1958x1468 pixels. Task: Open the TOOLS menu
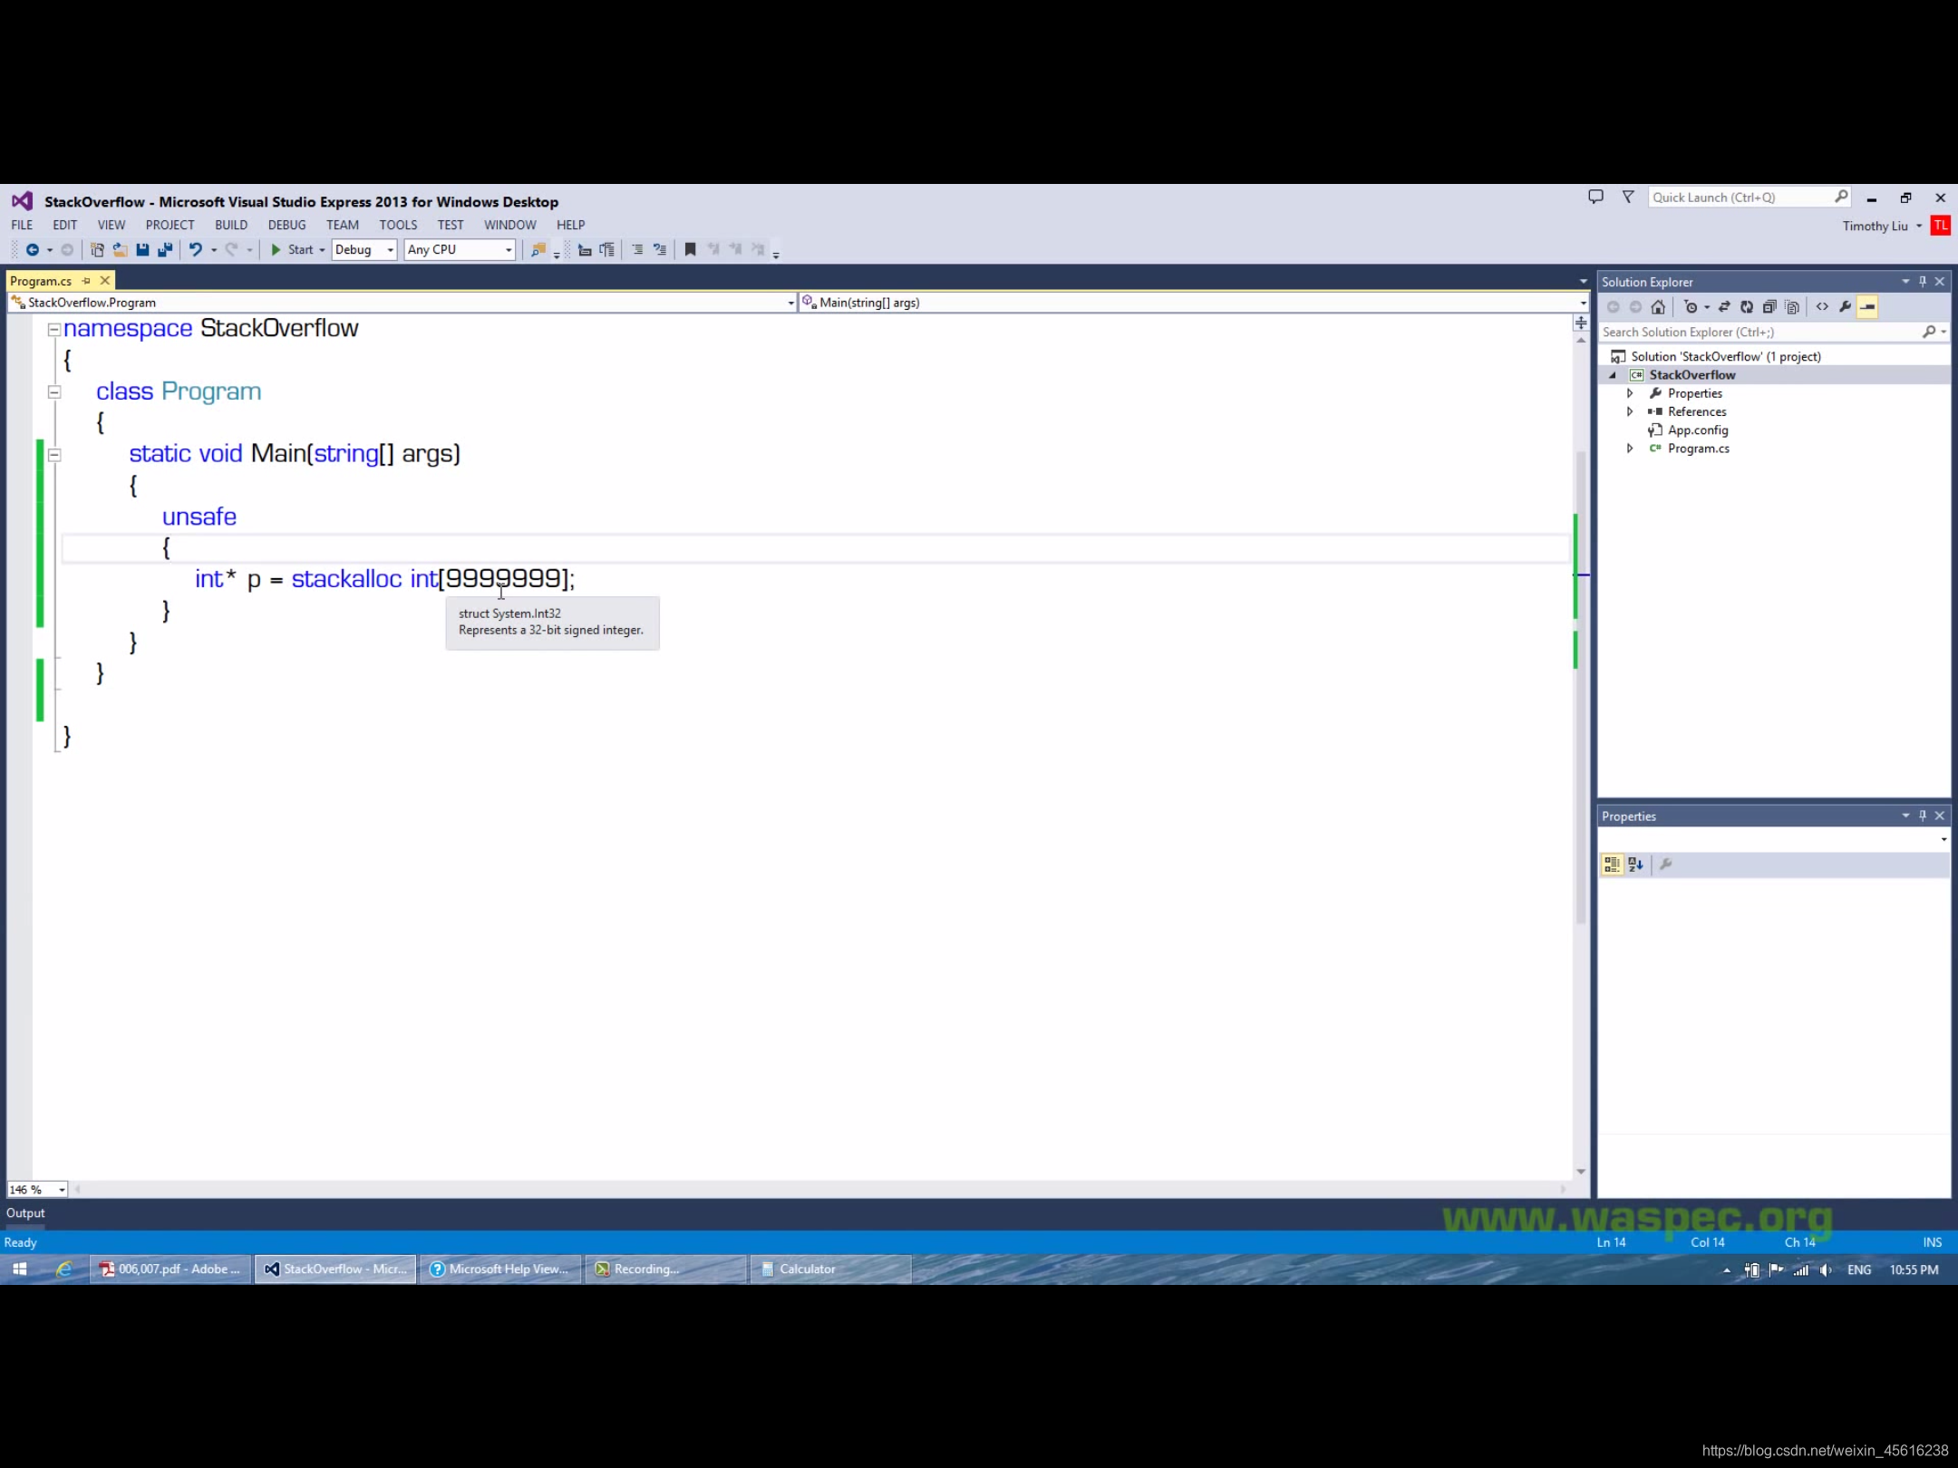398,225
